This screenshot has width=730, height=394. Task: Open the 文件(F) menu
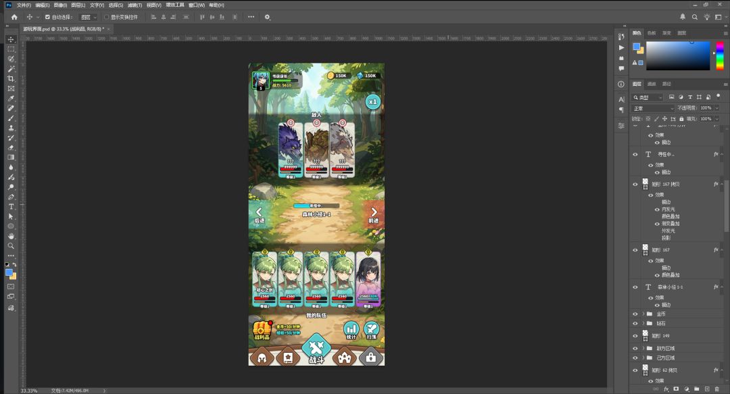(x=24, y=5)
